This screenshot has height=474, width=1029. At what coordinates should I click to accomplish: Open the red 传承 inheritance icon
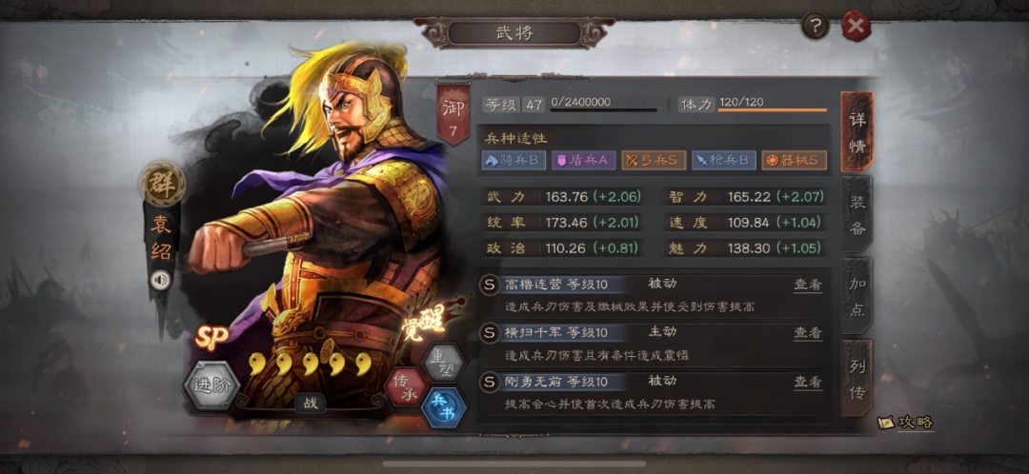[406, 386]
